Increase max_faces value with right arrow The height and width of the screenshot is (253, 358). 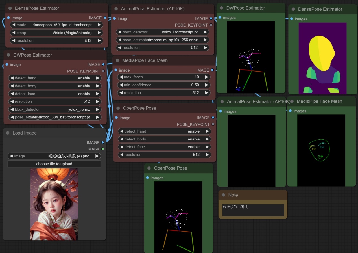(207, 77)
